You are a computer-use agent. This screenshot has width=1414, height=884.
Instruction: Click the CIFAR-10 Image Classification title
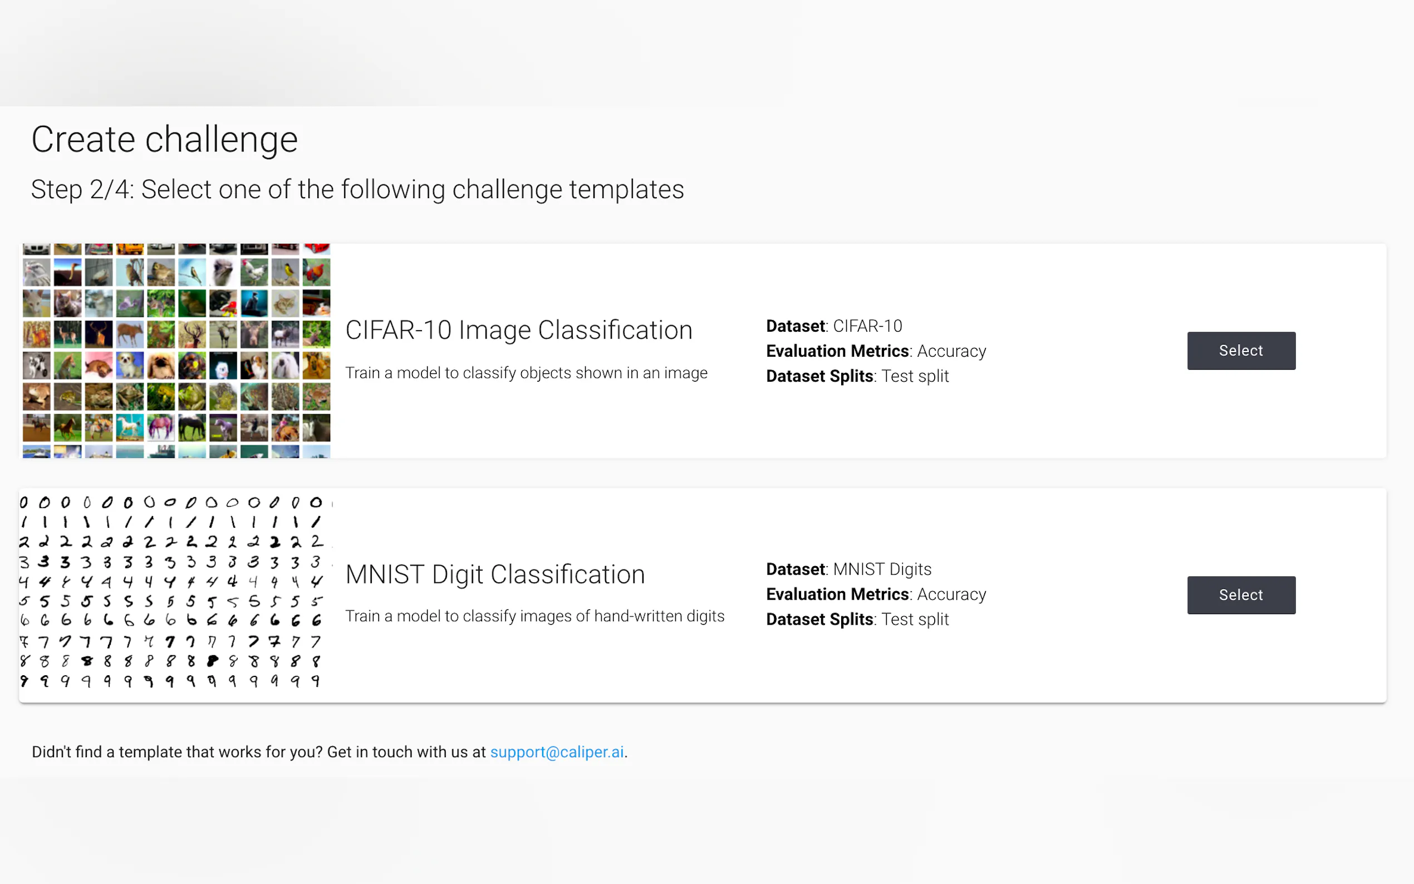click(x=518, y=330)
